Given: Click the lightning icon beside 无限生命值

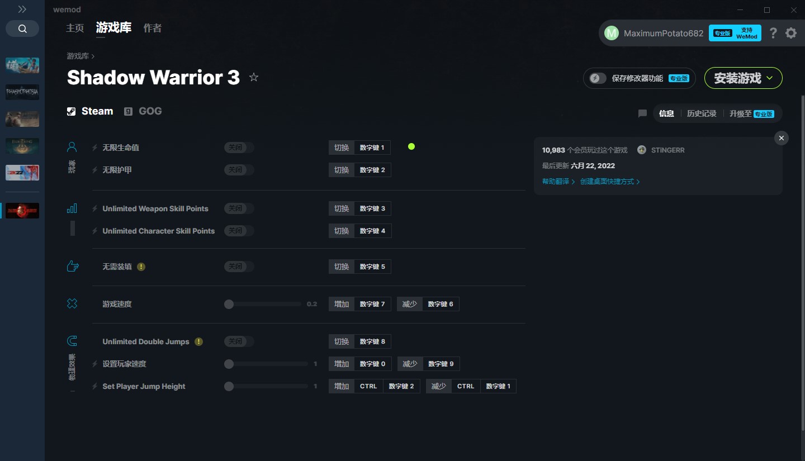Looking at the screenshot, I should [95, 148].
